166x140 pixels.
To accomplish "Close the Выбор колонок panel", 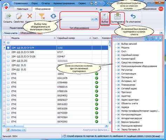I will tap(160, 38).
